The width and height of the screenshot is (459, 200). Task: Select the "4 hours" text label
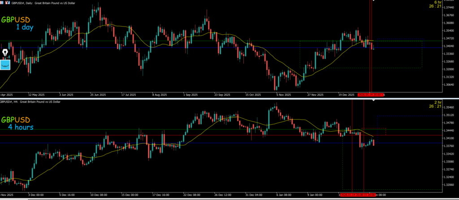[x=20, y=127]
